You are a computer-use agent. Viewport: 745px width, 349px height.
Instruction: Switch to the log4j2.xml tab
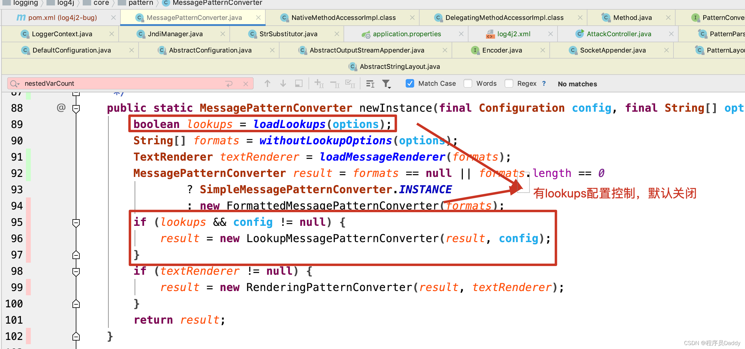click(x=513, y=34)
